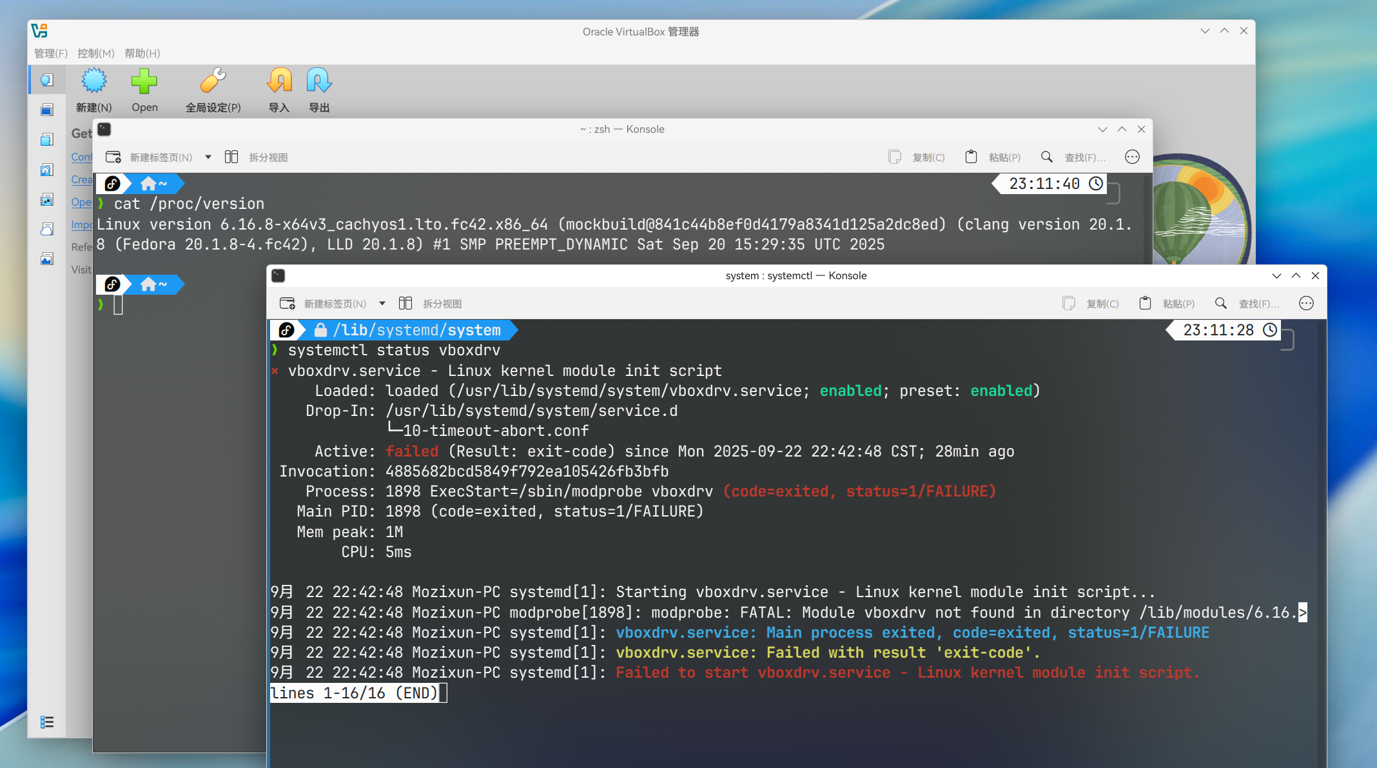Click the VirtualBox logo in title bar
The height and width of the screenshot is (768, 1377).
click(x=40, y=31)
